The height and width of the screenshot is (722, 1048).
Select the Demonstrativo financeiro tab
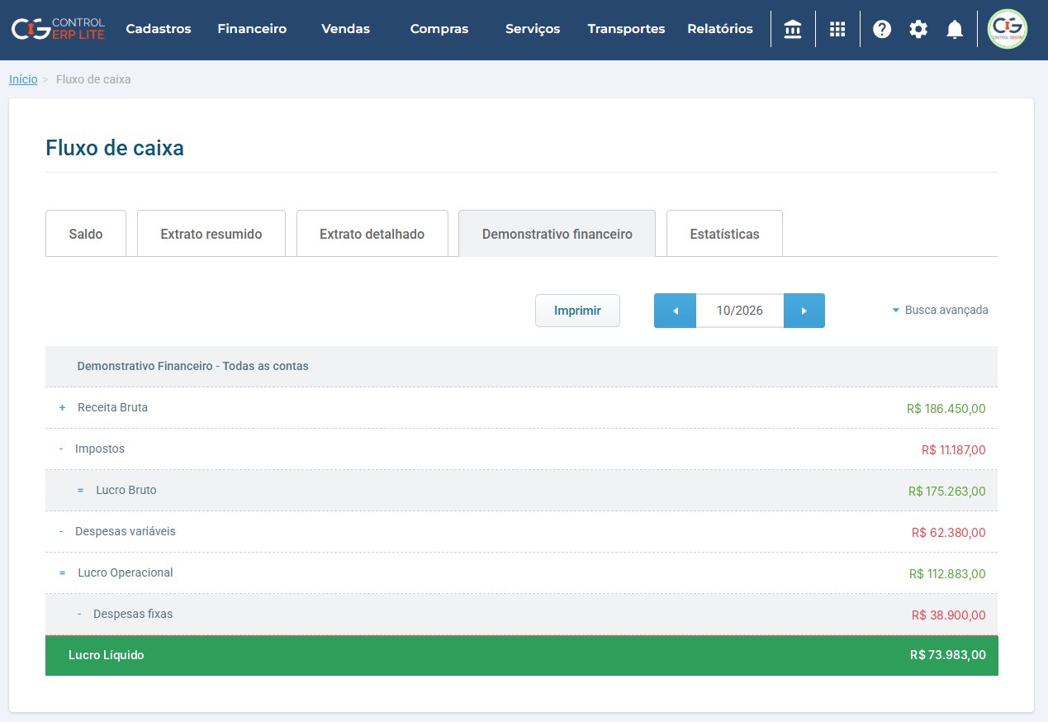[557, 234]
